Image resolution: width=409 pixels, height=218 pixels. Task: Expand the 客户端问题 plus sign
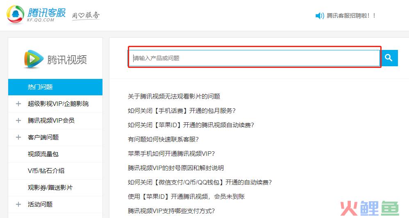[x=18, y=137]
